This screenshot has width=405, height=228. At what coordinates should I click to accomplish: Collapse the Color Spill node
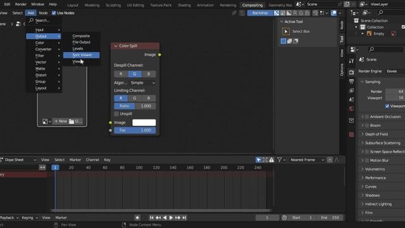[116, 46]
